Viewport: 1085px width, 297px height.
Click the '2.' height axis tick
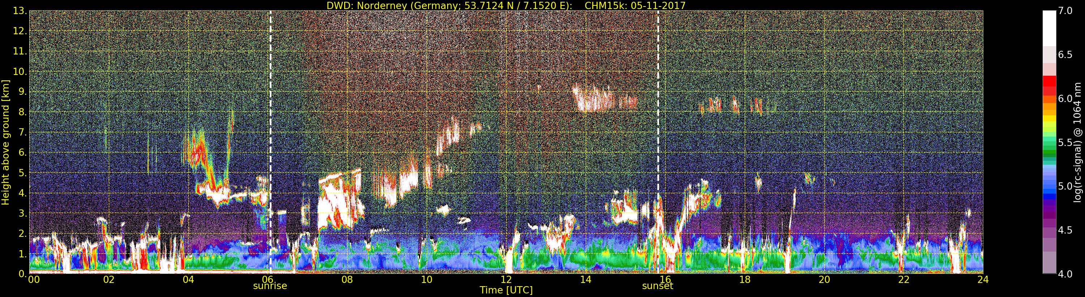tap(22, 233)
